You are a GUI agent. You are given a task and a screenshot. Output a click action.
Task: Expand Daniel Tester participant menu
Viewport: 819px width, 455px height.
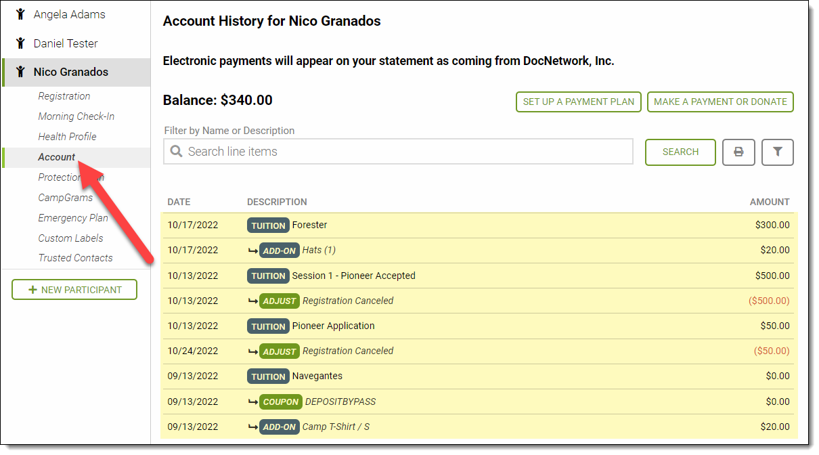(66, 43)
